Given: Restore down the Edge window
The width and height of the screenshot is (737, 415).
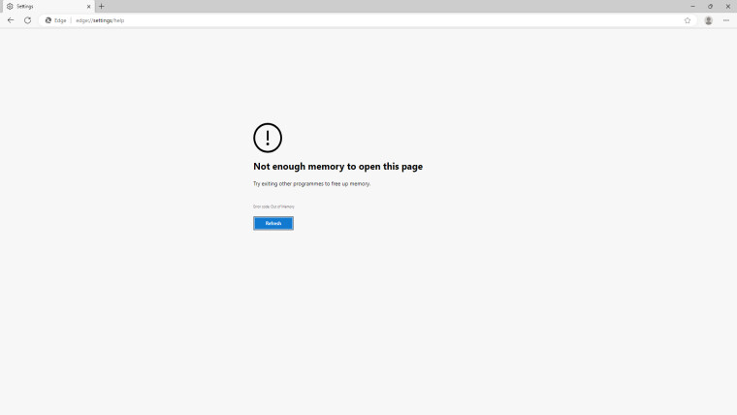Looking at the screenshot, I should tap(710, 7).
